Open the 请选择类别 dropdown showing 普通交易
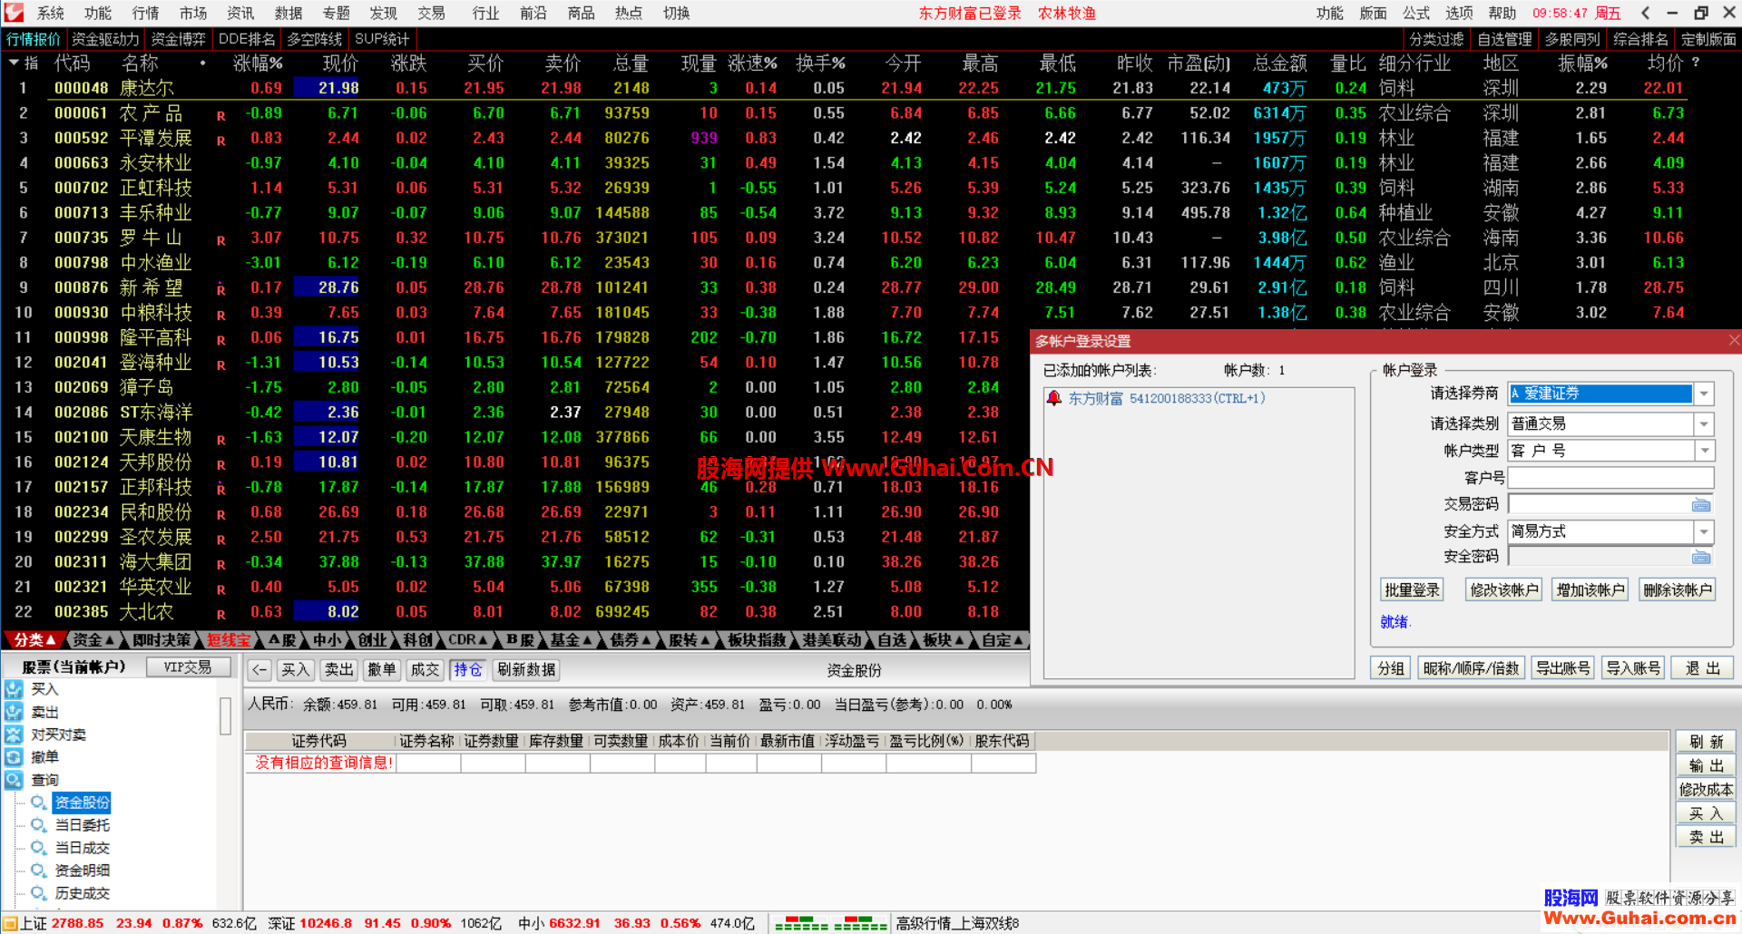 click(x=1705, y=424)
